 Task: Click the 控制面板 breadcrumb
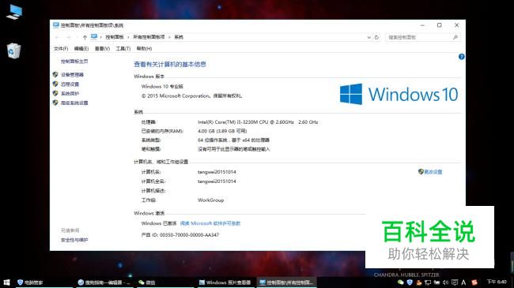pyautogui.click(x=115, y=37)
